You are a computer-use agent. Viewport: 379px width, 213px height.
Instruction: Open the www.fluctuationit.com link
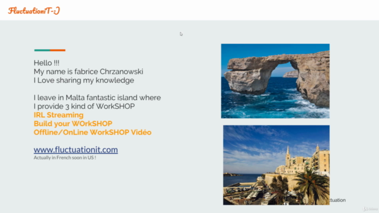click(x=76, y=150)
